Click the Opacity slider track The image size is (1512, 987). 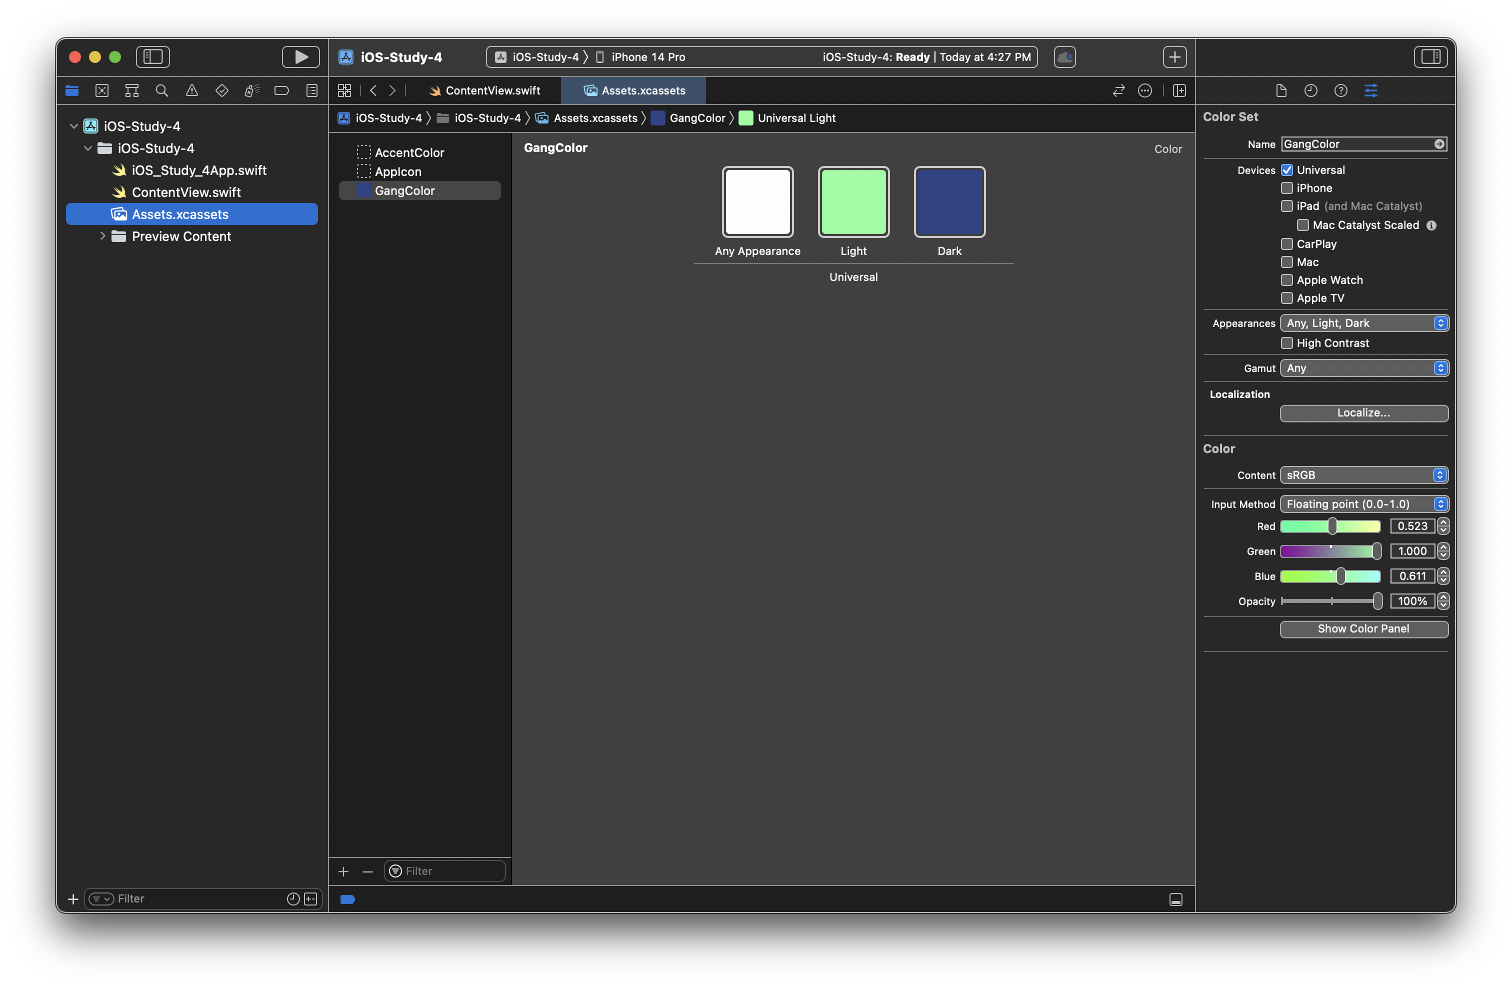(x=1330, y=601)
